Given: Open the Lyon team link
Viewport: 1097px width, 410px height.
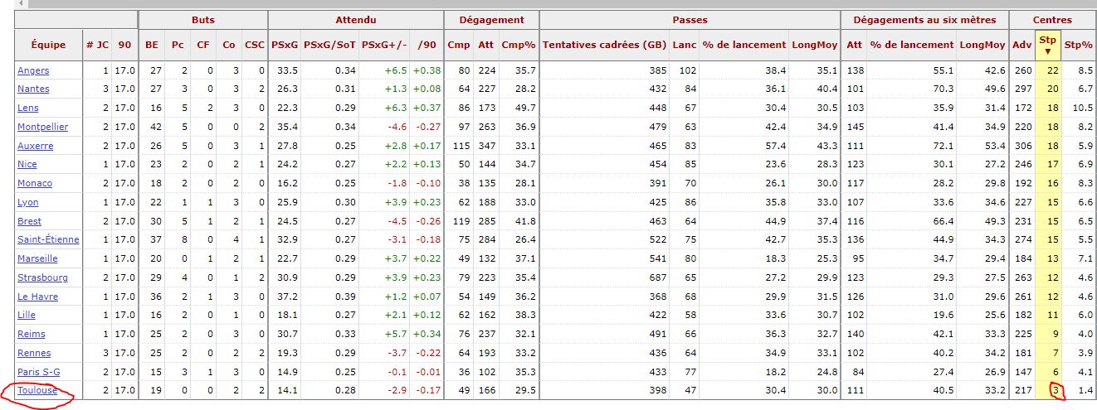Looking at the screenshot, I should tap(28, 202).
